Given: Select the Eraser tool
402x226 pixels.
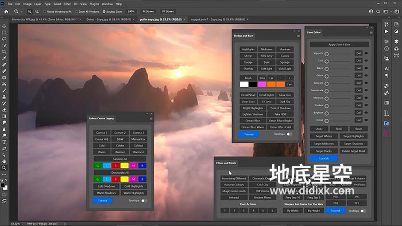Looking at the screenshot, I should click(x=4, y=110).
